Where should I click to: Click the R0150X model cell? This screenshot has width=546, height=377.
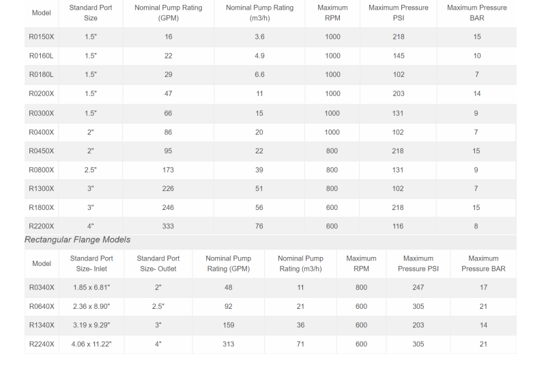click(41, 37)
